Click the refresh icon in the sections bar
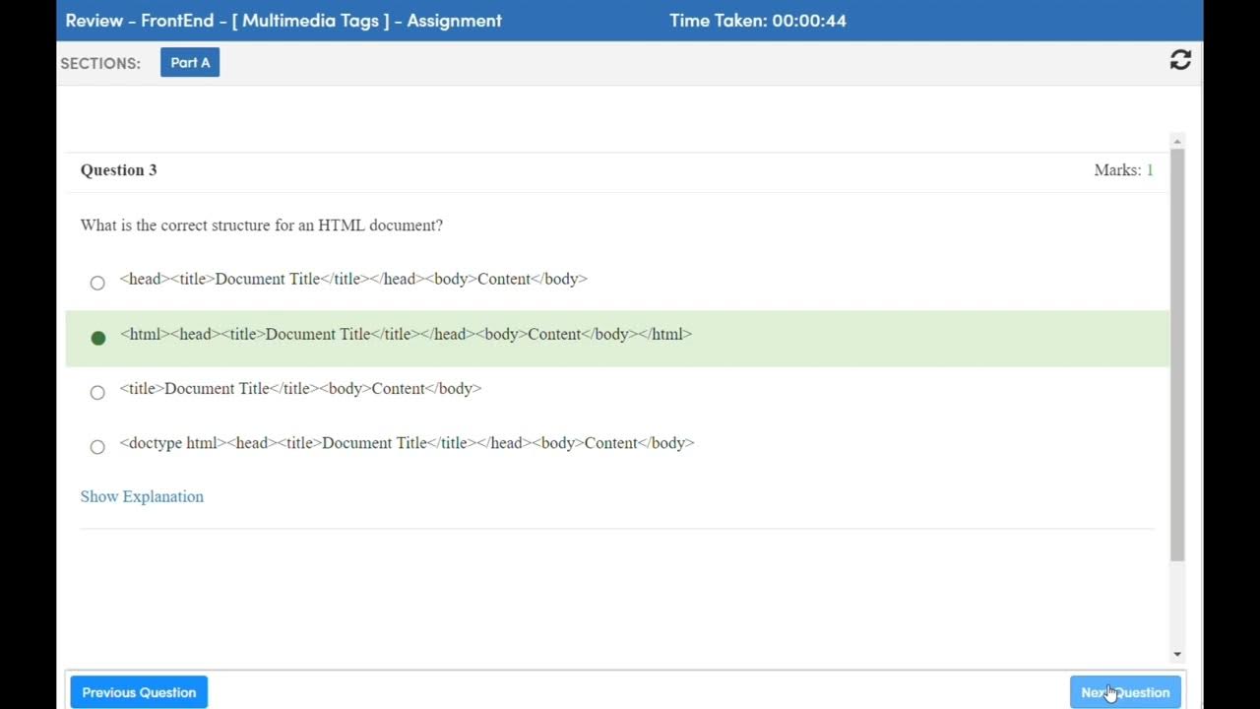Screen dimensions: 1260x709 [x=1180, y=60]
